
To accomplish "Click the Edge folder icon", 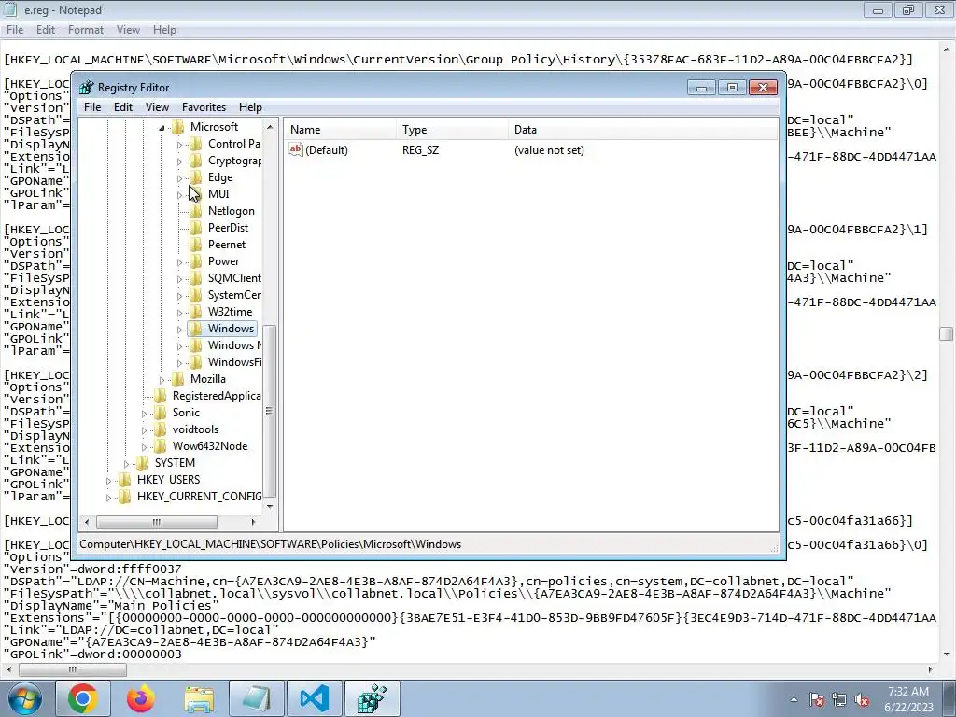I will click(196, 177).
